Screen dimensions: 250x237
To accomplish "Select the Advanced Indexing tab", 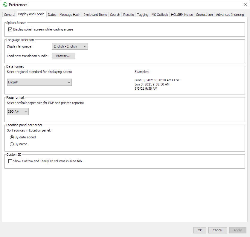I will coord(230,14).
